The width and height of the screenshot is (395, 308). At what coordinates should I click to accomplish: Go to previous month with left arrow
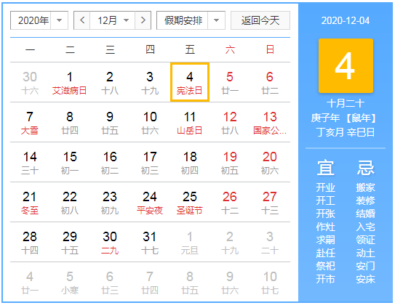82,20
